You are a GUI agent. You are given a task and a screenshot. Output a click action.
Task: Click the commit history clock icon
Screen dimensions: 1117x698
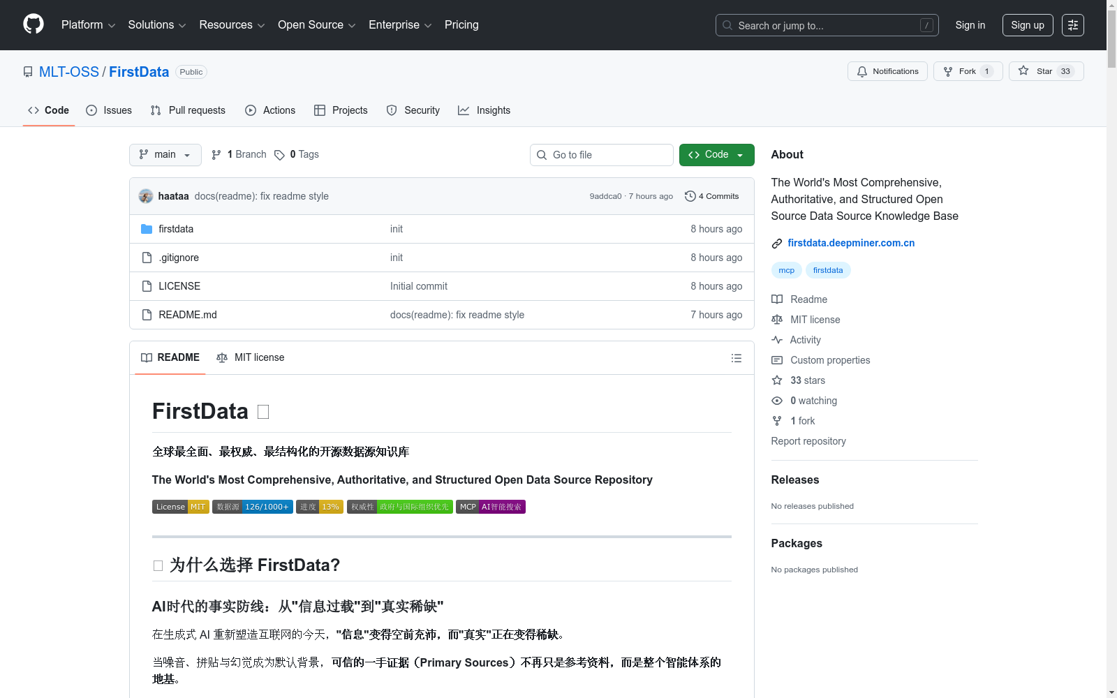click(690, 196)
